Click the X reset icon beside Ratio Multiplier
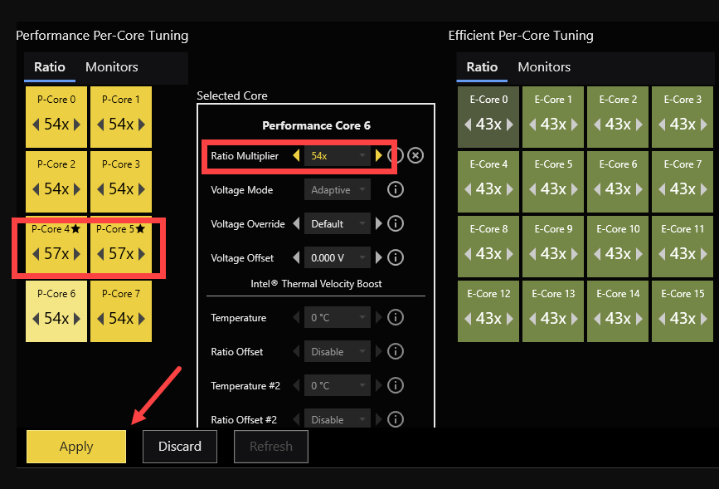Viewport: 719px width, 489px height. (415, 155)
